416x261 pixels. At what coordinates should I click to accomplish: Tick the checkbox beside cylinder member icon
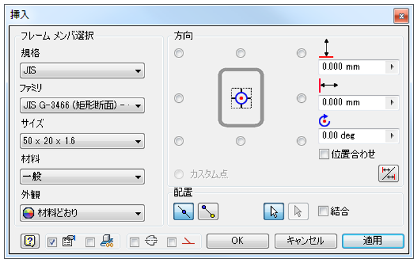134,242
